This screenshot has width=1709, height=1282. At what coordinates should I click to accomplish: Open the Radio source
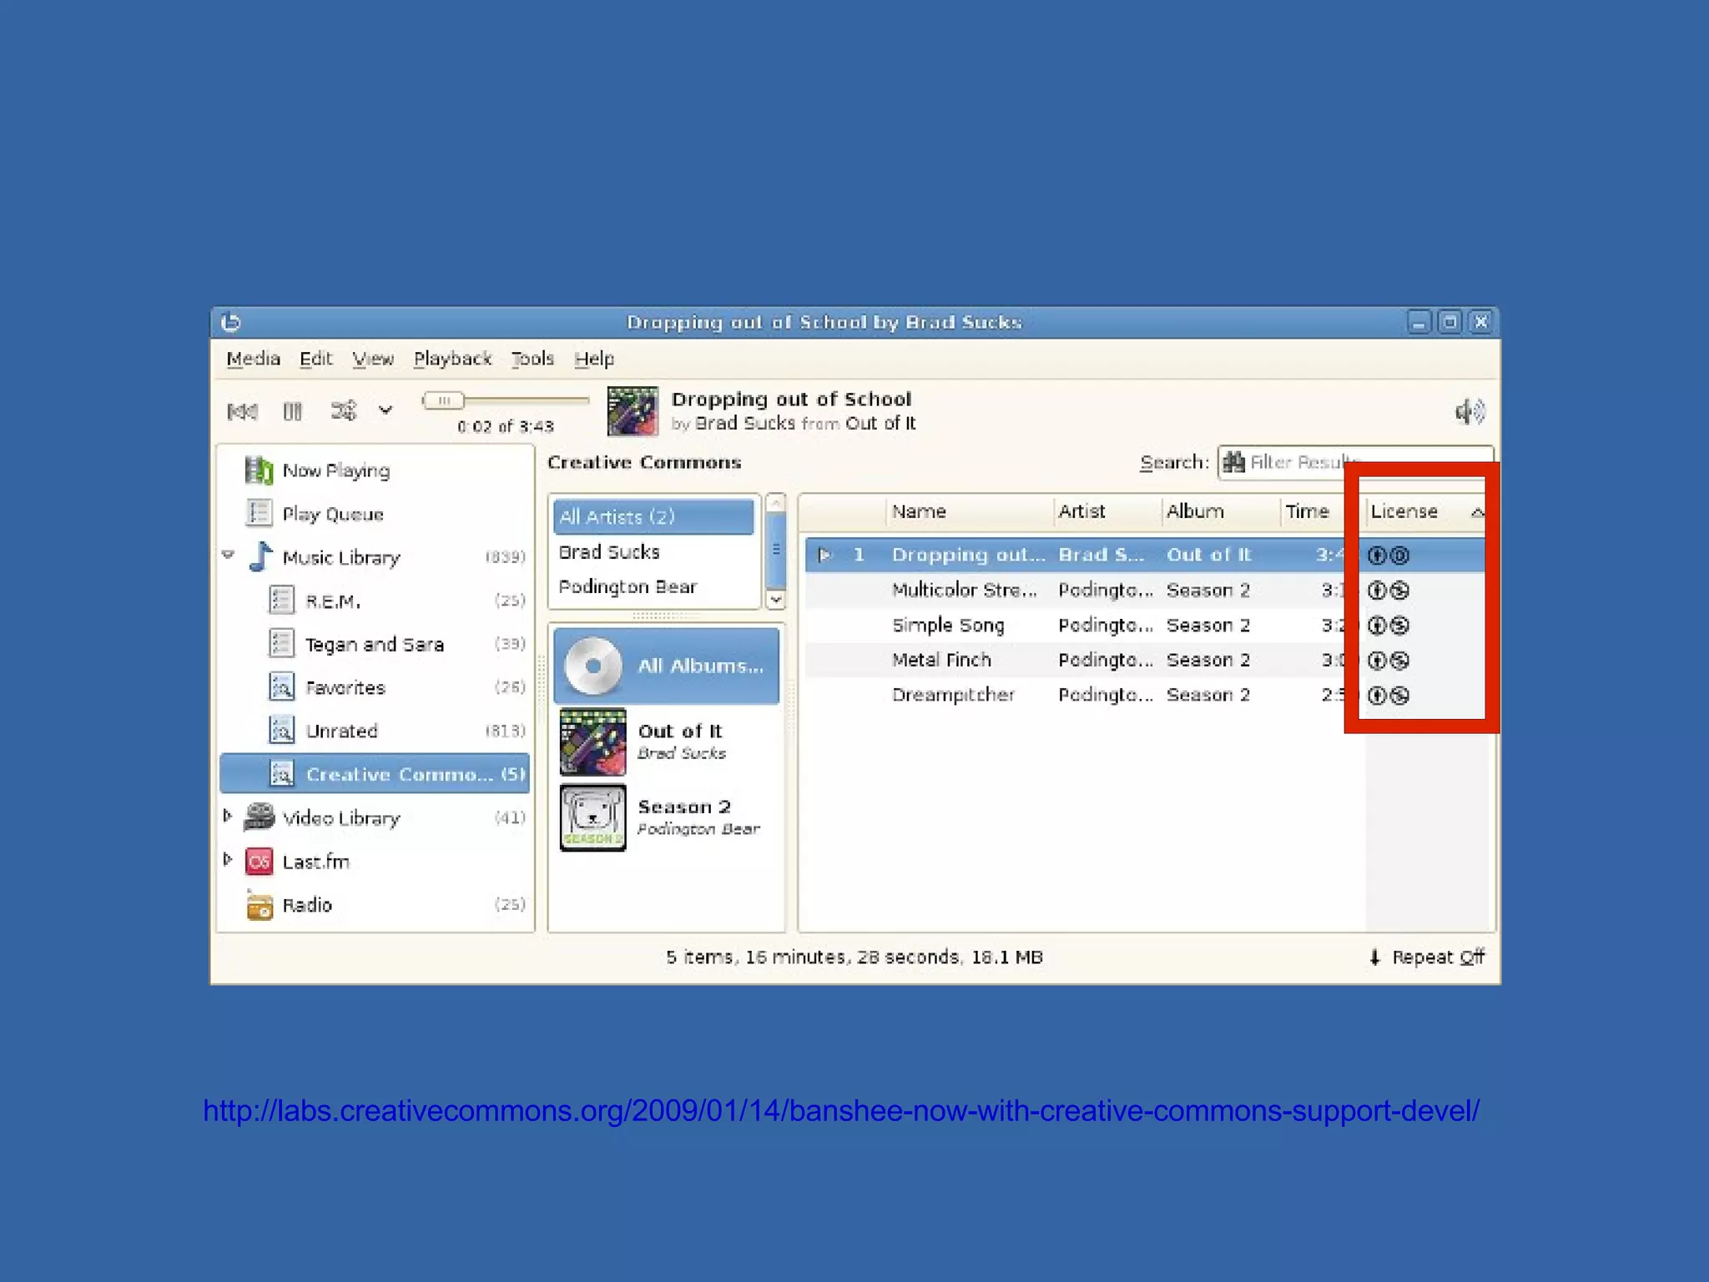(x=260, y=906)
